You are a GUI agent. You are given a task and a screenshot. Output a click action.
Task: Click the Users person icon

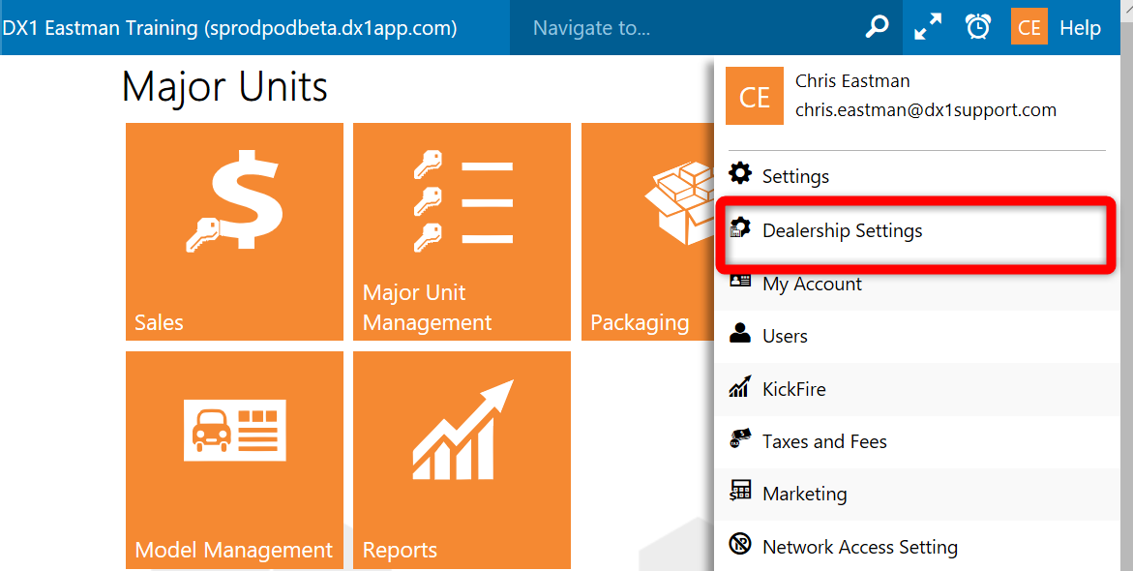click(x=740, y=333)
